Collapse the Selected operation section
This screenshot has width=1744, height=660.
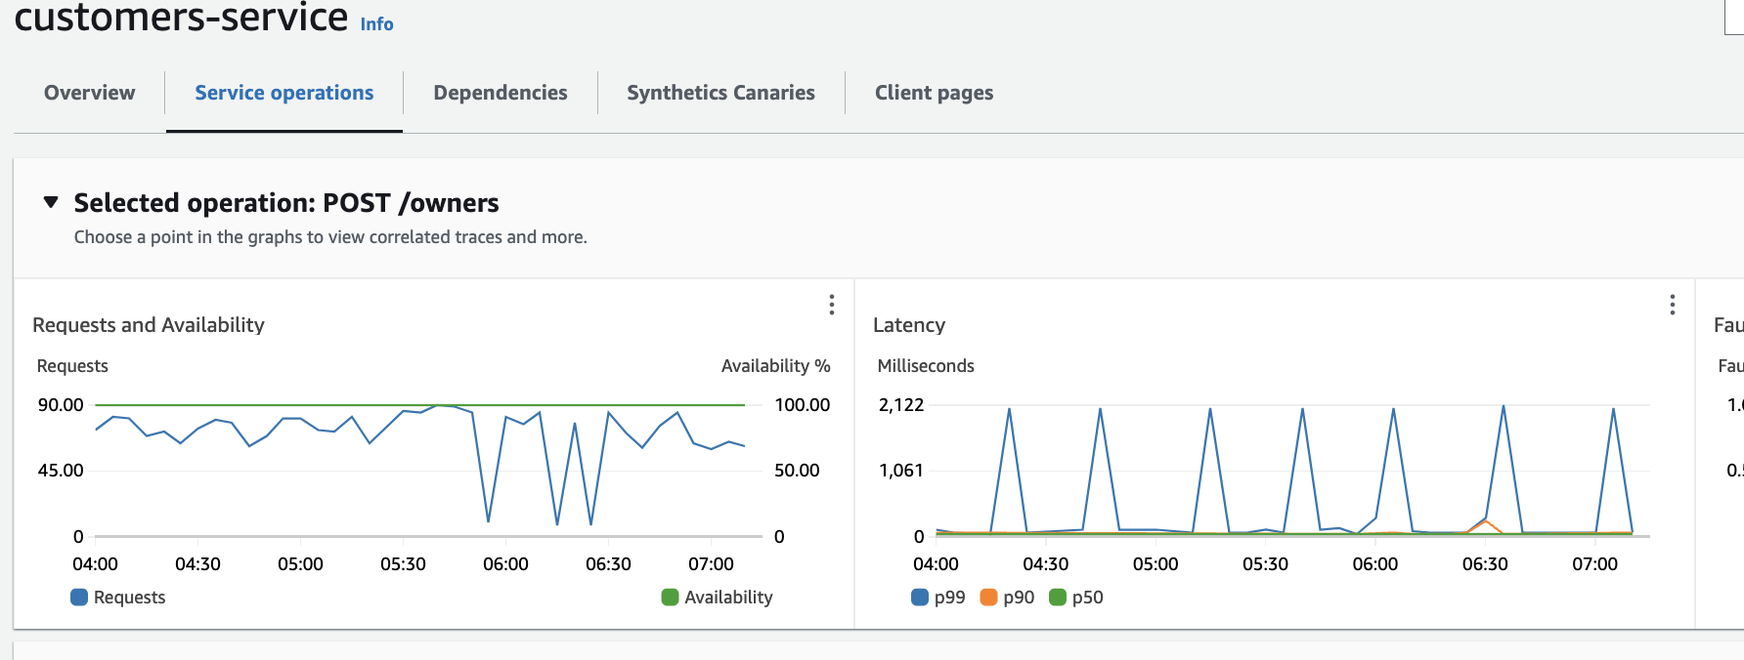(x=51, y=202)
